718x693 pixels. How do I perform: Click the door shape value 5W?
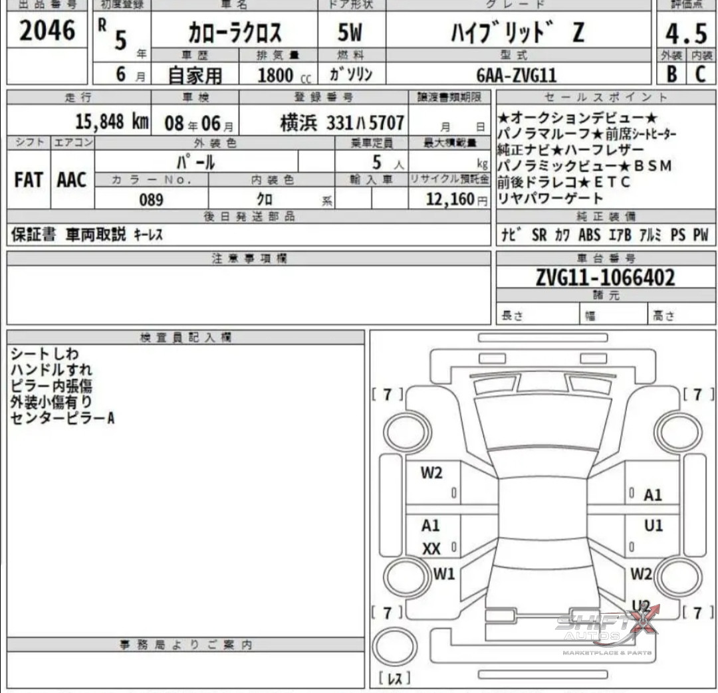click(x=350, y=33)
